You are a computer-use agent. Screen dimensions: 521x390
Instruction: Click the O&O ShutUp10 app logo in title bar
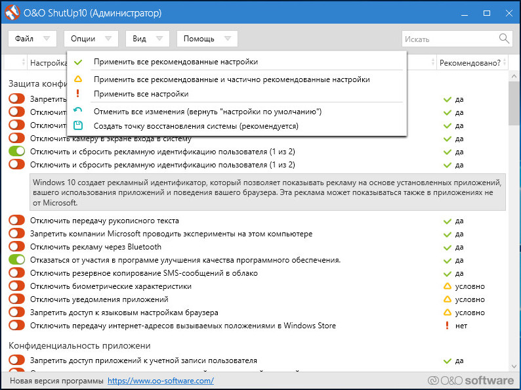12,12
